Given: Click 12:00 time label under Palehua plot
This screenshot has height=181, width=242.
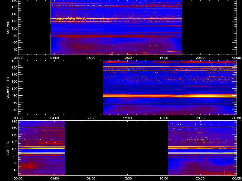Looking at the screenshot, I should pos(127,179).
